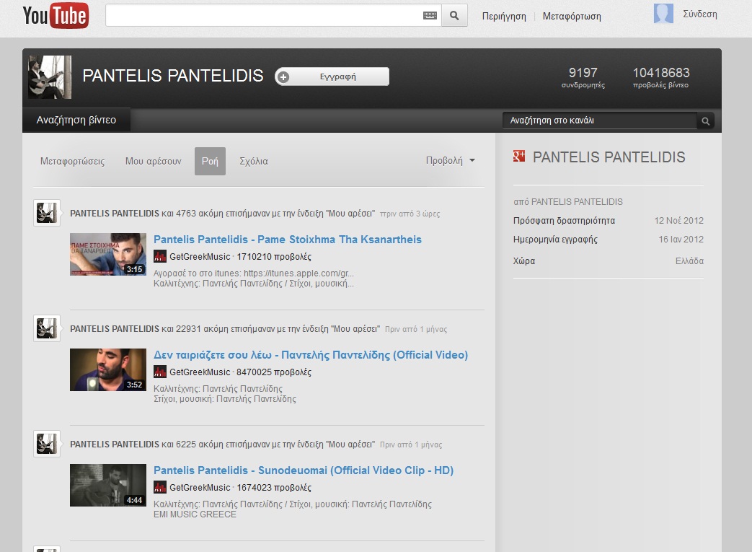Click the YouTube logo
The width and height of the screenshot is (752, 552).
tap(56, 15)
